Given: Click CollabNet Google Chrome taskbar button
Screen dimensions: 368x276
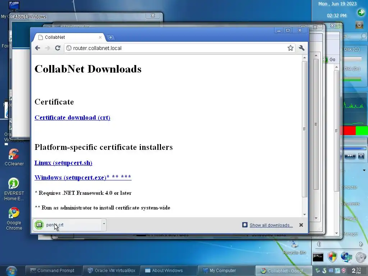Looking at the screenshot, I should coord(284,271).
